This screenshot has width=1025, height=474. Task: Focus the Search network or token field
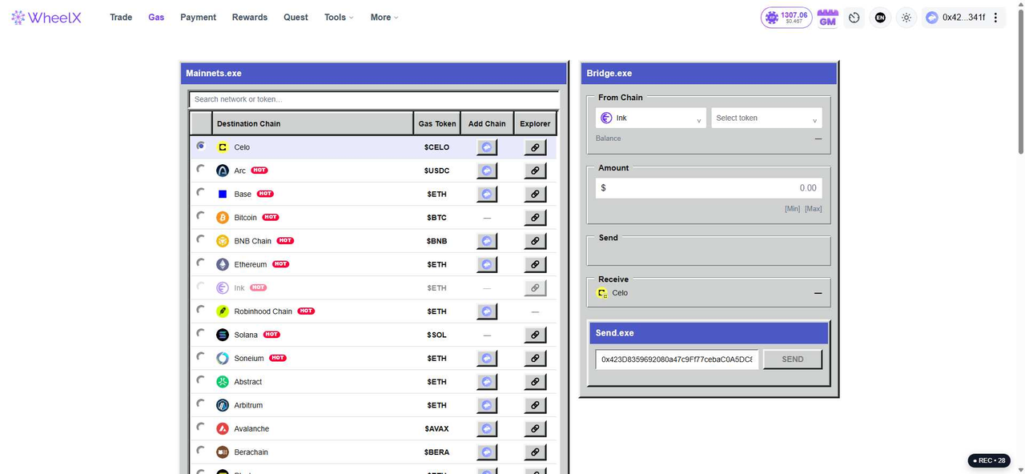point(374,99)
